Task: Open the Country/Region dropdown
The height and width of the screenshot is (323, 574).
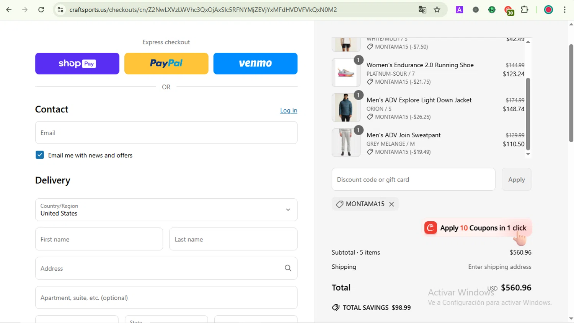Action: coord(166,210)
